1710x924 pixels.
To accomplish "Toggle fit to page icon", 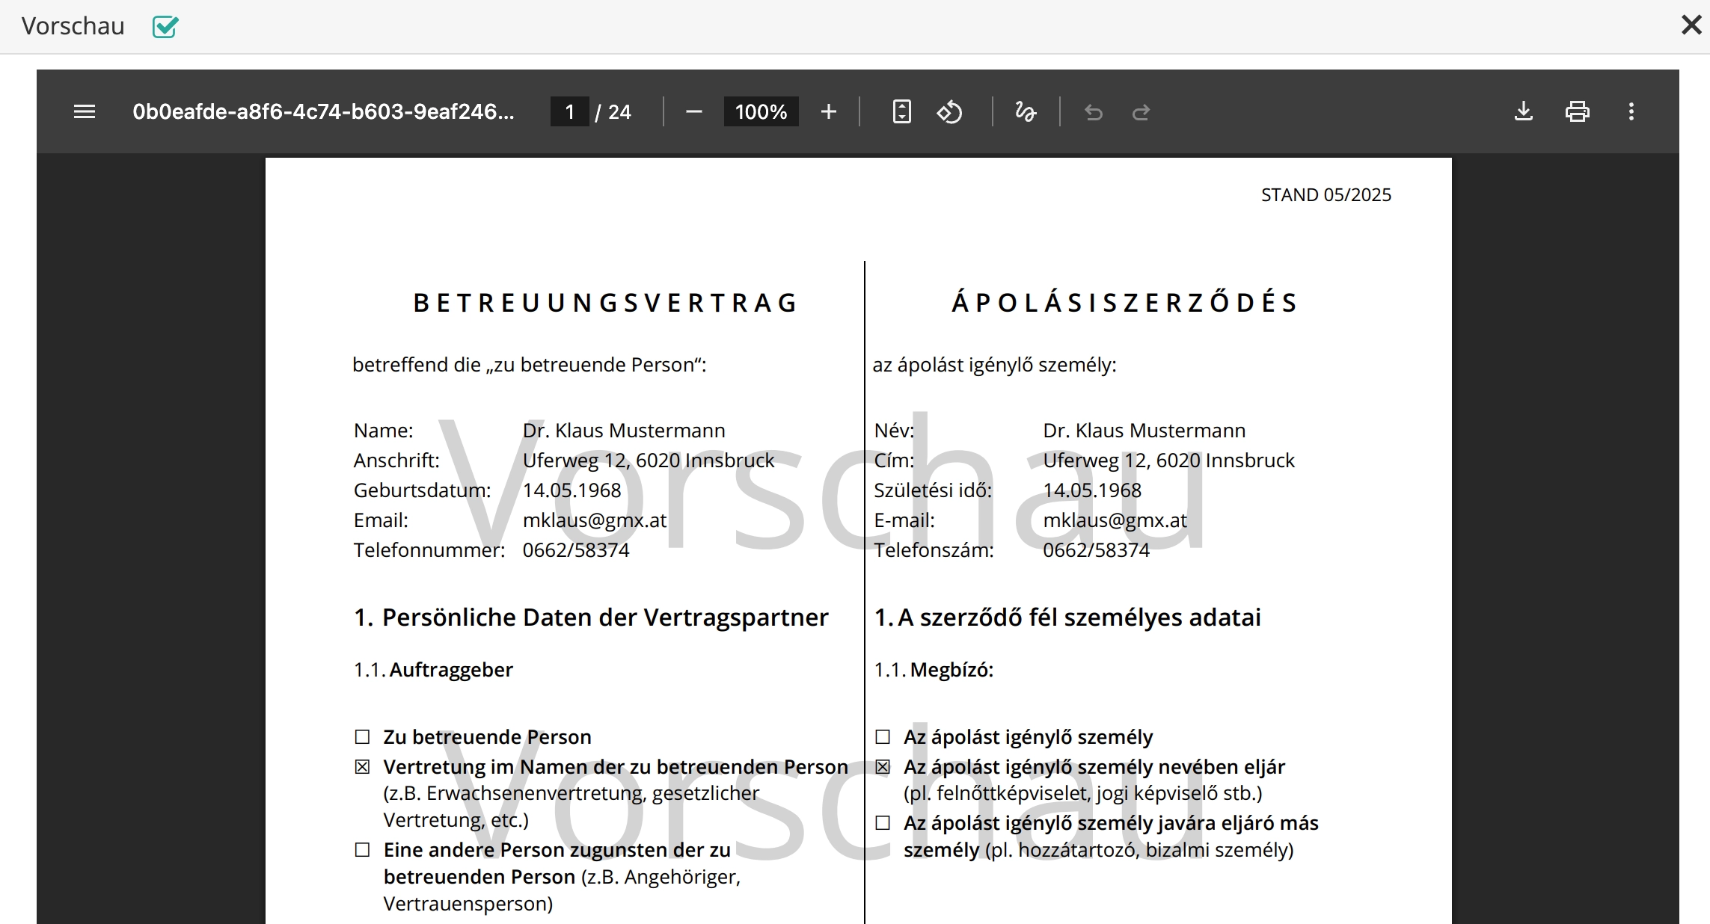I will [901, 112].
